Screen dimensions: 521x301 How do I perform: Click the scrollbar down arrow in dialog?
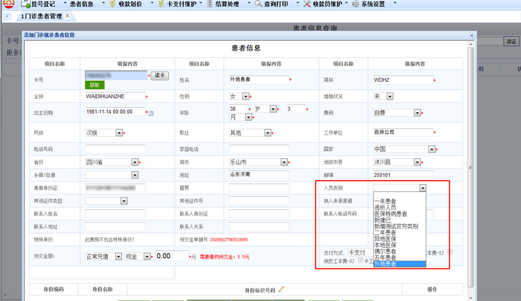470,297
